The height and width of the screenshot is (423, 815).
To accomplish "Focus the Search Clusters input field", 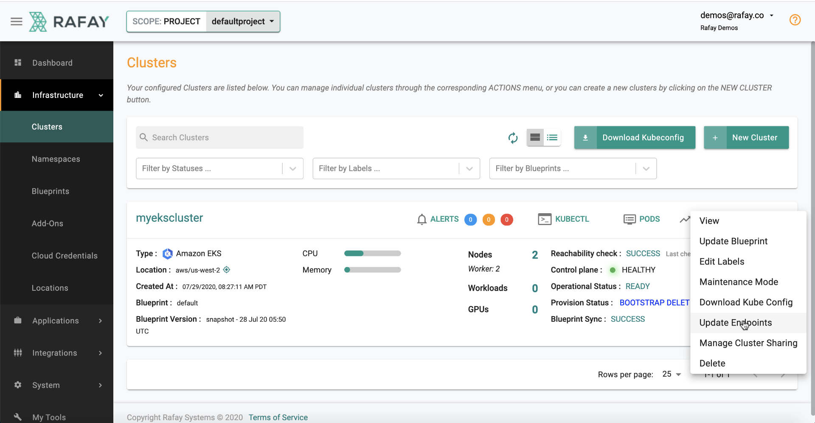I will (219, 137).
